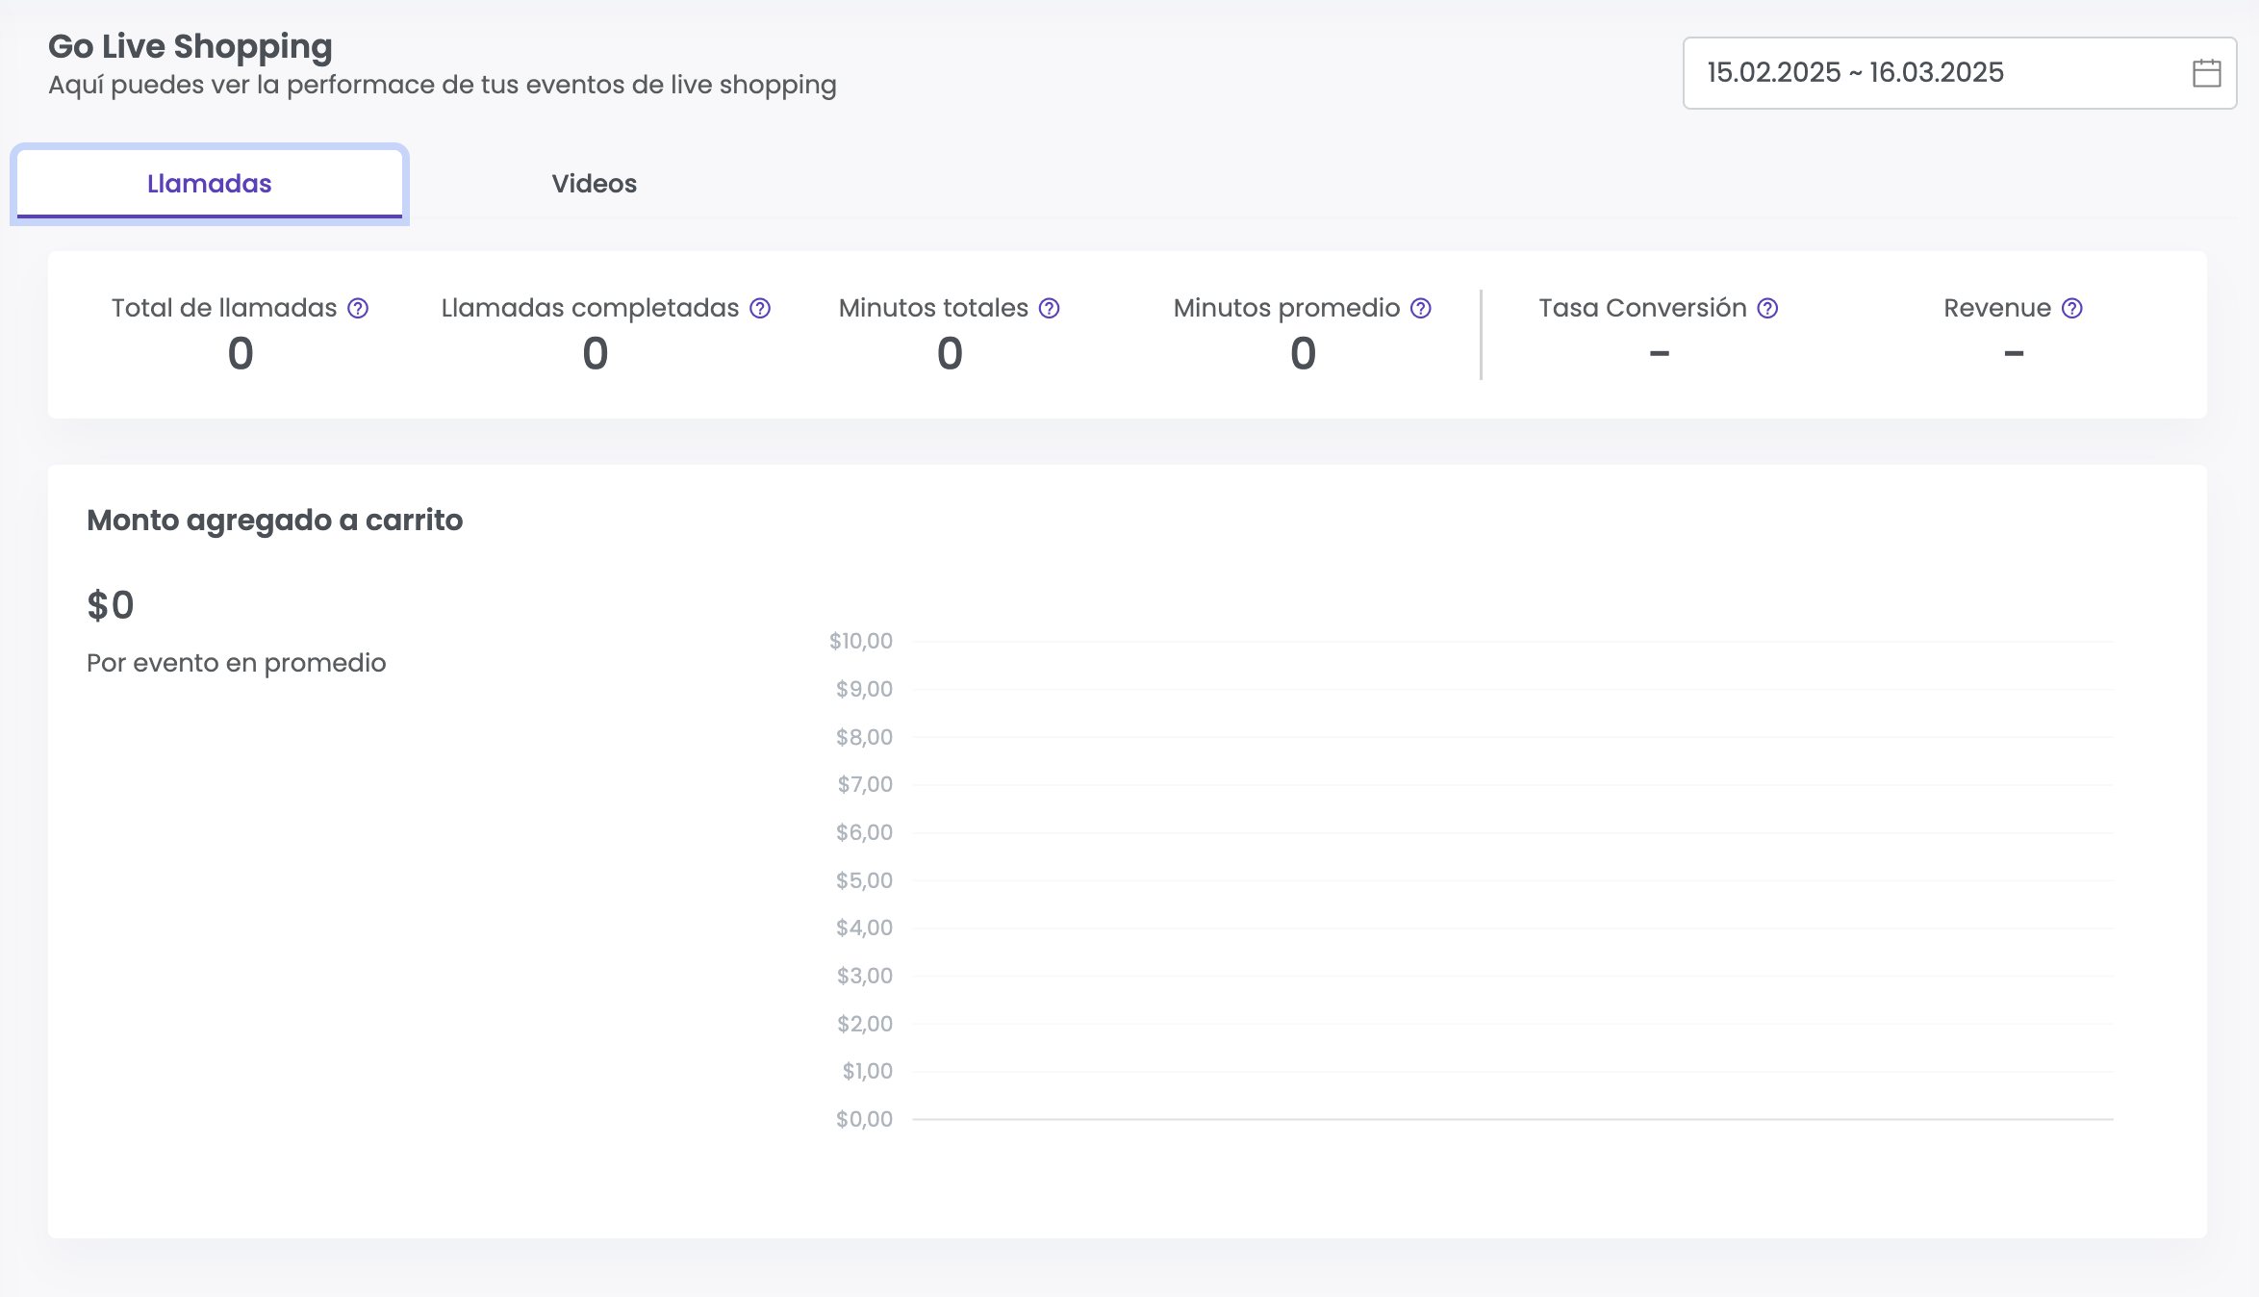Select the Llamadas tab
The width and height of the screenshot is (2259, 1297).
209,184
